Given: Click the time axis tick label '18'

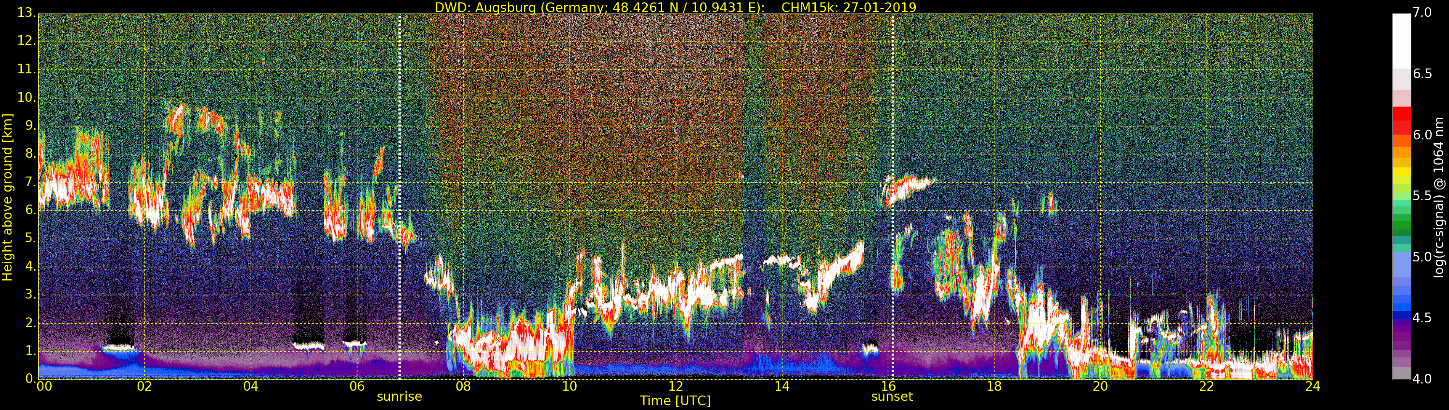Looking at the screenshot, I should pyautogui.click(x=994, y=386).
